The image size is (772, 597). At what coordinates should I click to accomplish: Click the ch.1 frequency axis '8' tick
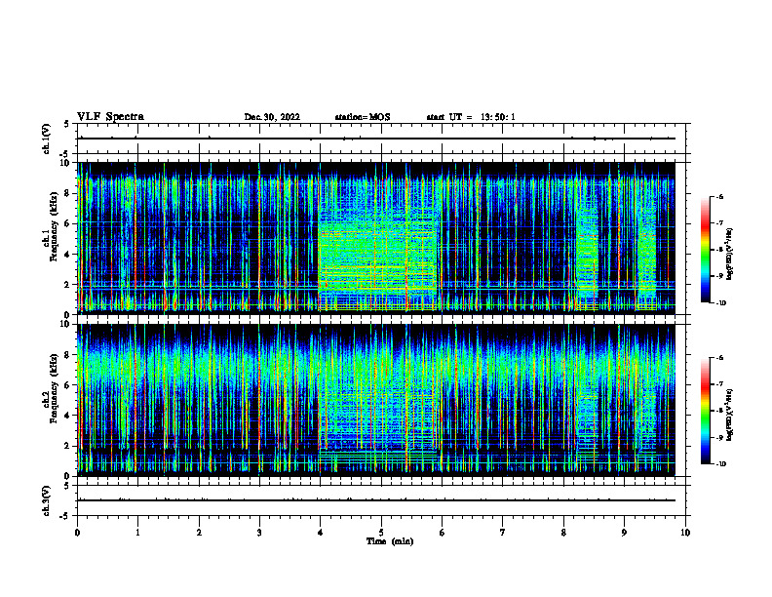click(67, 193)
